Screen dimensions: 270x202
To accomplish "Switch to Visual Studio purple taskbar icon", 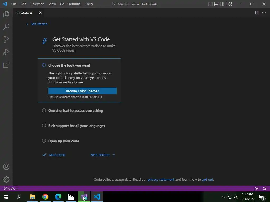I will (x=84, y=197).
